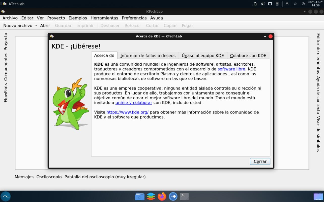This screenshot has width=324, height=202.
Task: Follow the software libre link
Action: 231,69
